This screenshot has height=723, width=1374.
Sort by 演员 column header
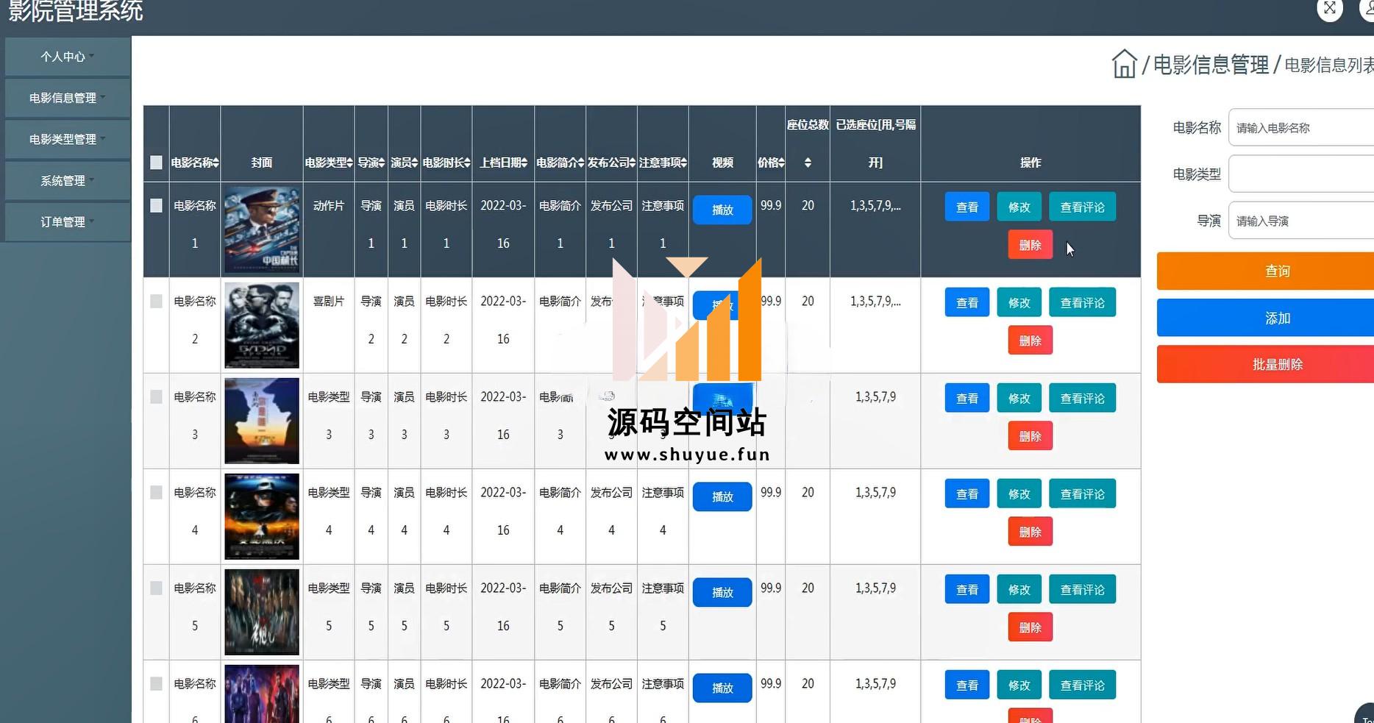(404, 163)
